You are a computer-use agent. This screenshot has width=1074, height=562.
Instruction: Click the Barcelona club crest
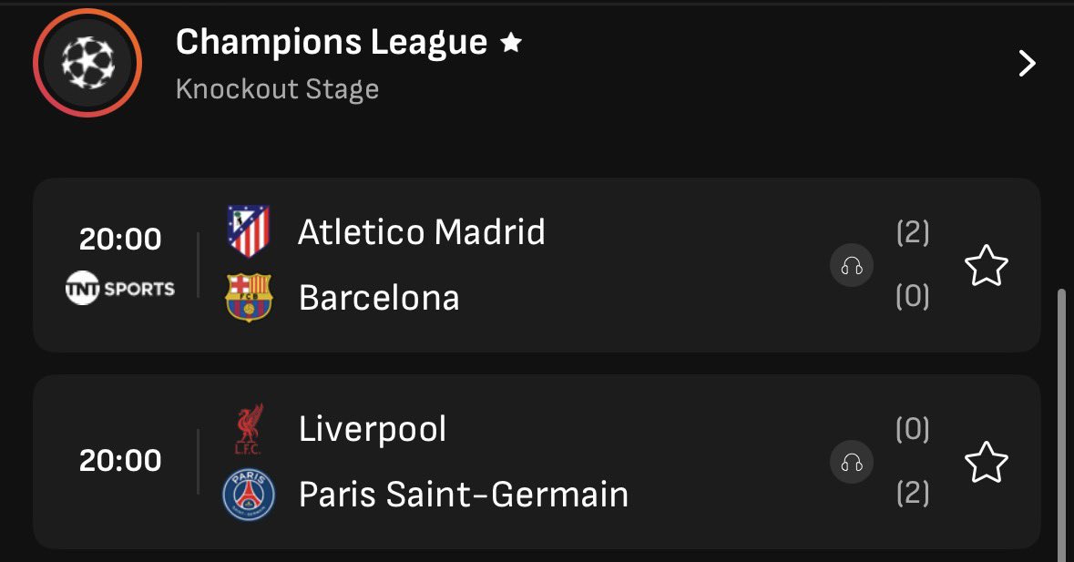[249, 297]
